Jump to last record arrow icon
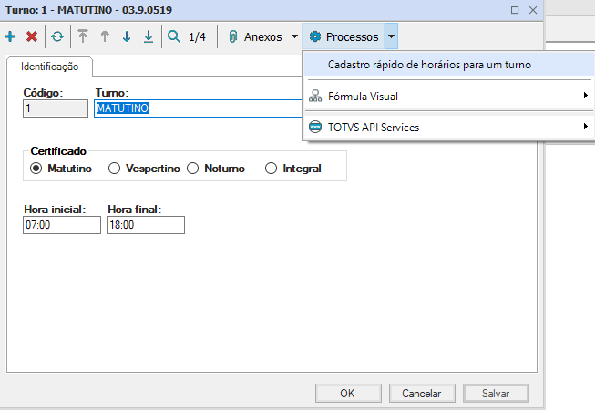Image resolution: width=595 pixels, height=410 pixels. tap(149, 37)
